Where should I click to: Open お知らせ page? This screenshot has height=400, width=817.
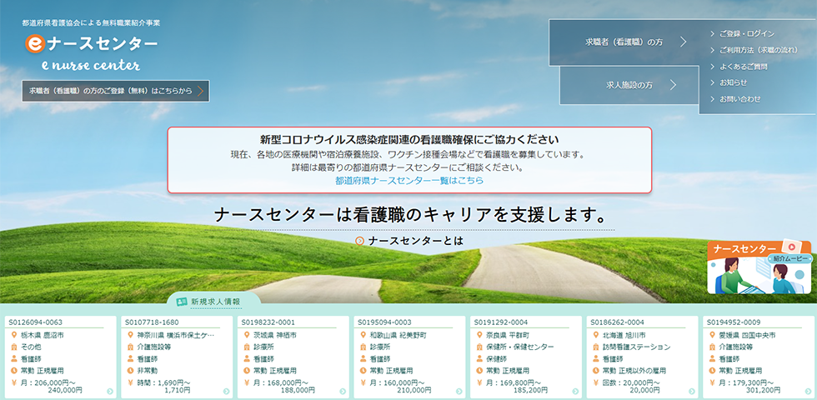tap(733, 82)
